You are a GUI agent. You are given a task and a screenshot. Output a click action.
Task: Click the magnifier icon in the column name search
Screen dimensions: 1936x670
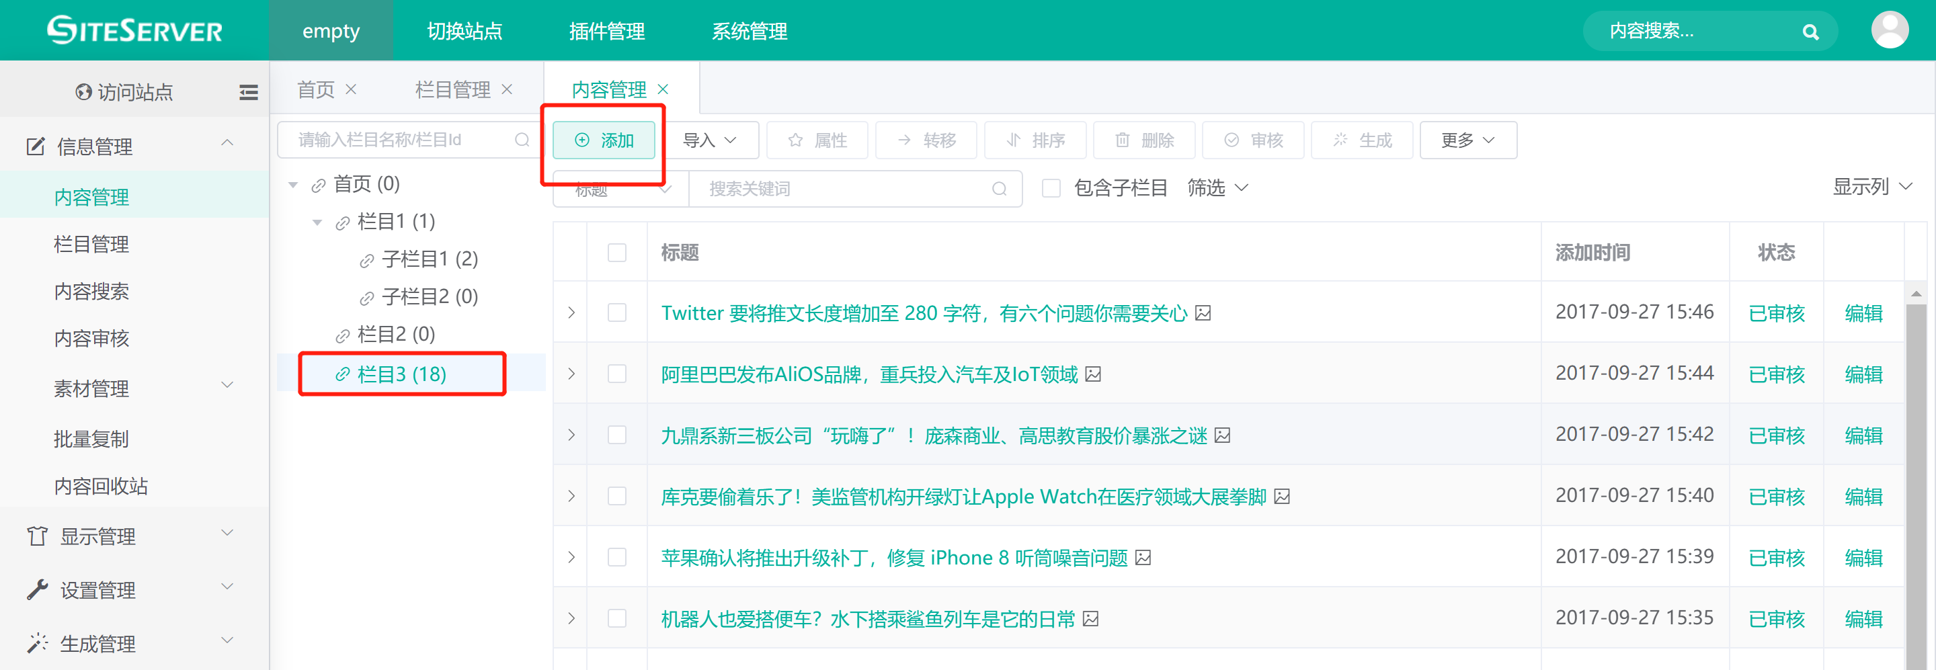(522, 140)
